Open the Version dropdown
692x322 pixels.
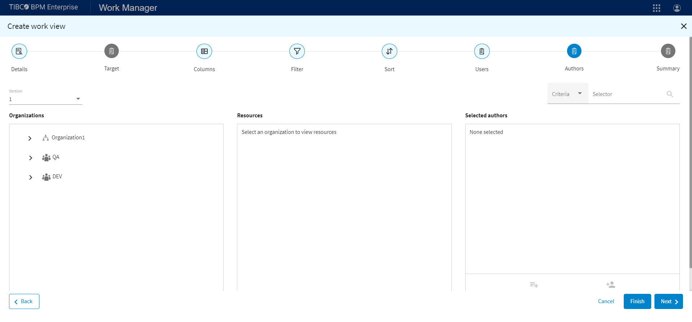[x=46, y=99]
